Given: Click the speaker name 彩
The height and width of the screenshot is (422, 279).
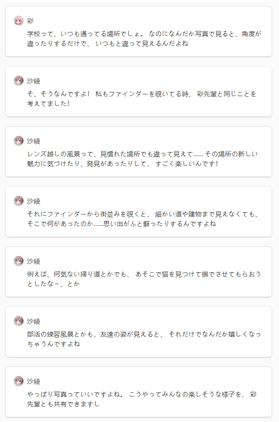Looking at the screenshot, I should (x=30, y=21).
